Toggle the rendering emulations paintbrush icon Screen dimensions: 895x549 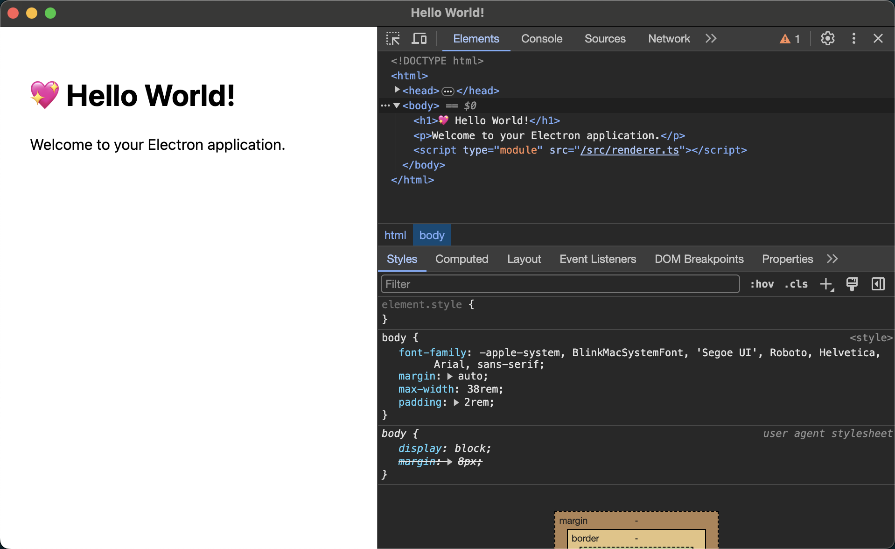point(852,284)
